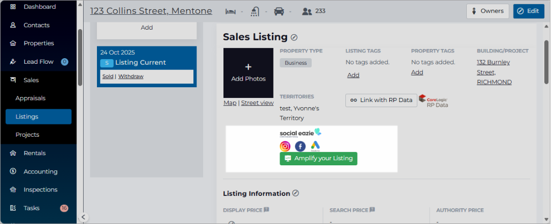Click the Tasks checklist icon
The width and height of the screenshot is (551, 224).
click(13, 208)
